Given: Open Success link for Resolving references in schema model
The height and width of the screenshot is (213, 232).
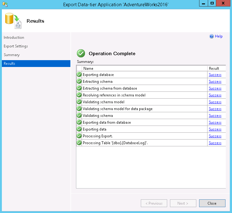Looking at the screenshot, I should point(215,95).
